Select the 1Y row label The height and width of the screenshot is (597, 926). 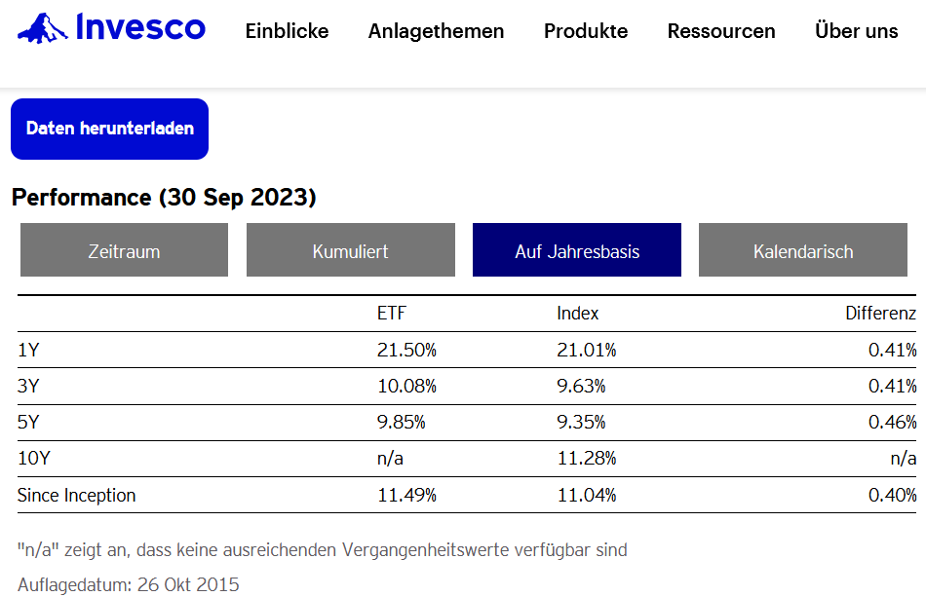pyautogui.click(x=28, y=350)
